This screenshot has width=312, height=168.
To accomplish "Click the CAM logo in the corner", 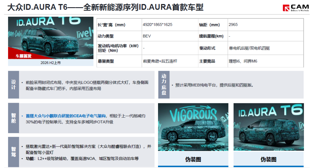I will coord(296,8).
